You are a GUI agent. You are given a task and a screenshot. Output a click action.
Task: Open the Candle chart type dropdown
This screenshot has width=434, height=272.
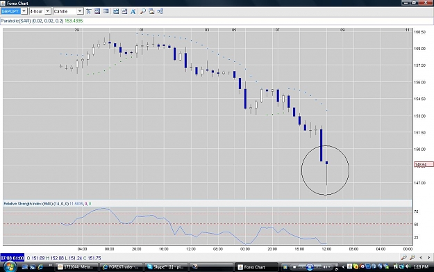80,11
